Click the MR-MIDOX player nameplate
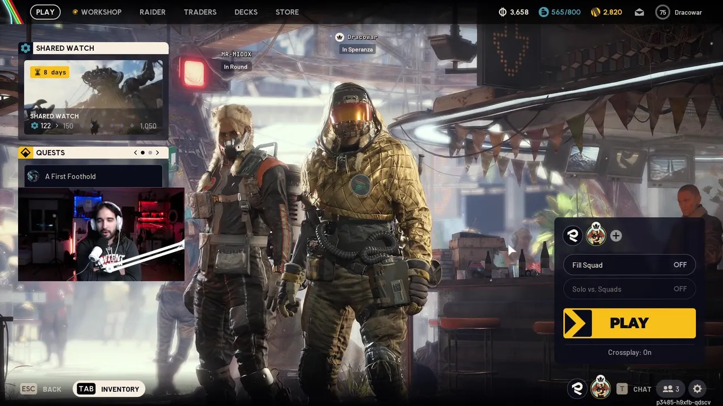 point(236,54)
